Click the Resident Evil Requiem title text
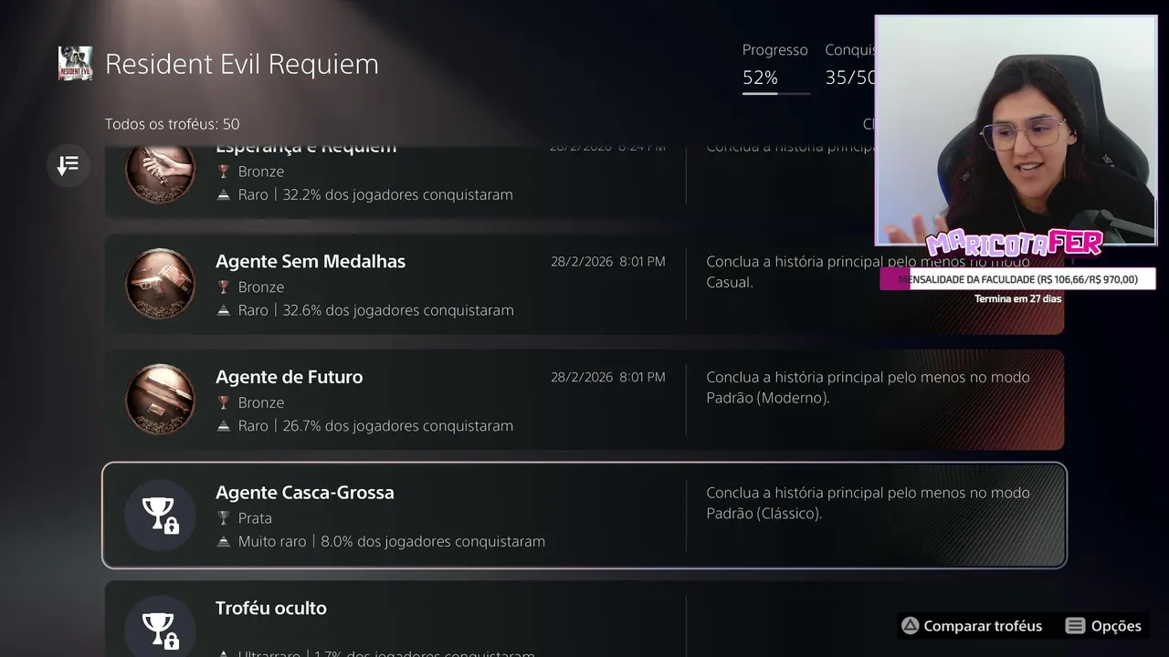The width and height of the screenshot is (1169, 657). tap(242, 64)
